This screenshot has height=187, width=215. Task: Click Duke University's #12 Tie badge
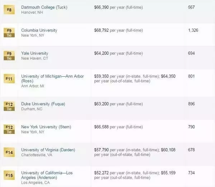click(x=9, y=106)
